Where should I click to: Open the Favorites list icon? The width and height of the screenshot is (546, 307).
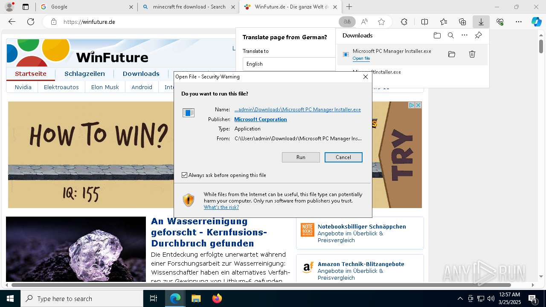[444, 22]
